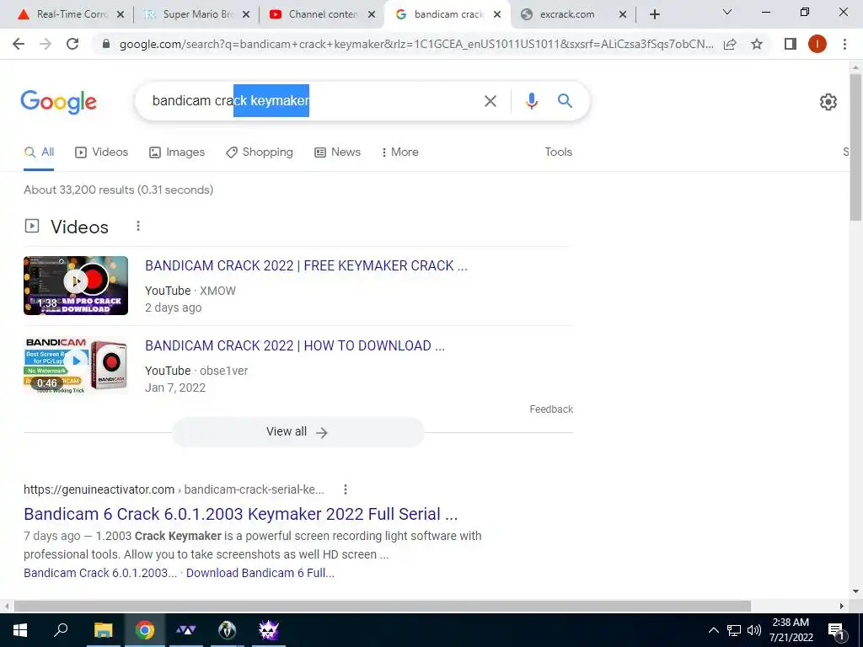Show hidden system tray icons
This screenshot has width=863, height=647.
coord(713,630)
